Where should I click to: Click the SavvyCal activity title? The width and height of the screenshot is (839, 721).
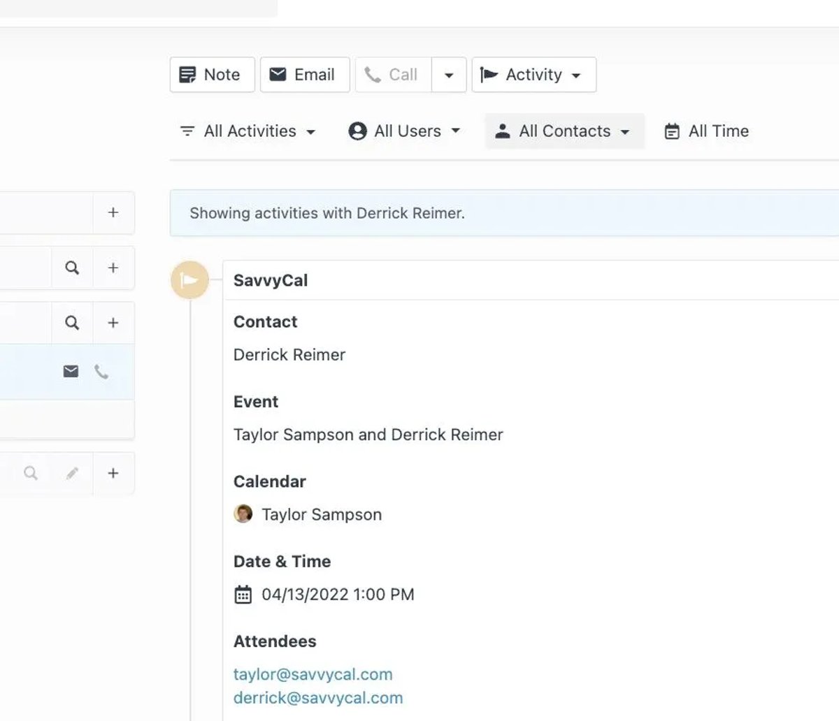click(271, 280)
